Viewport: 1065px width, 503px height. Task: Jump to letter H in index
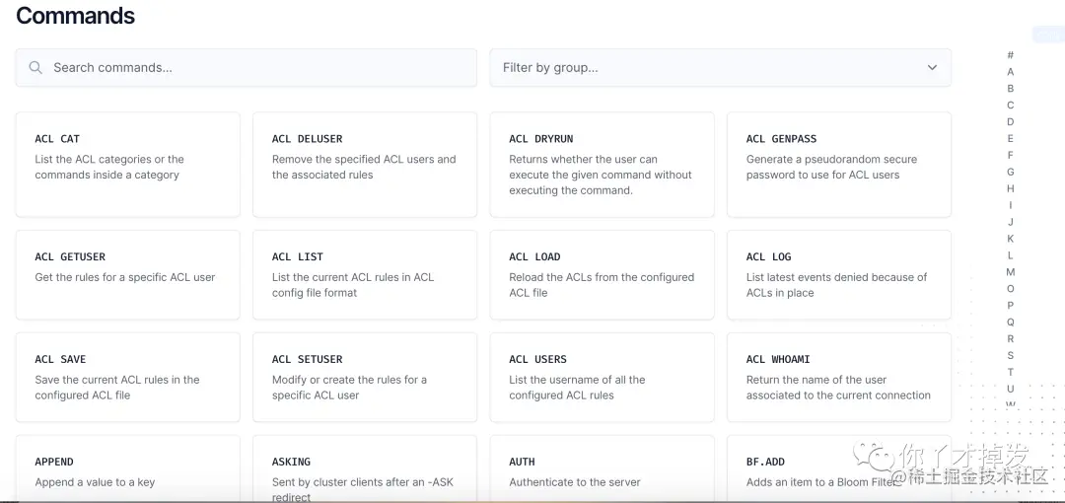tap(1011, 188)
